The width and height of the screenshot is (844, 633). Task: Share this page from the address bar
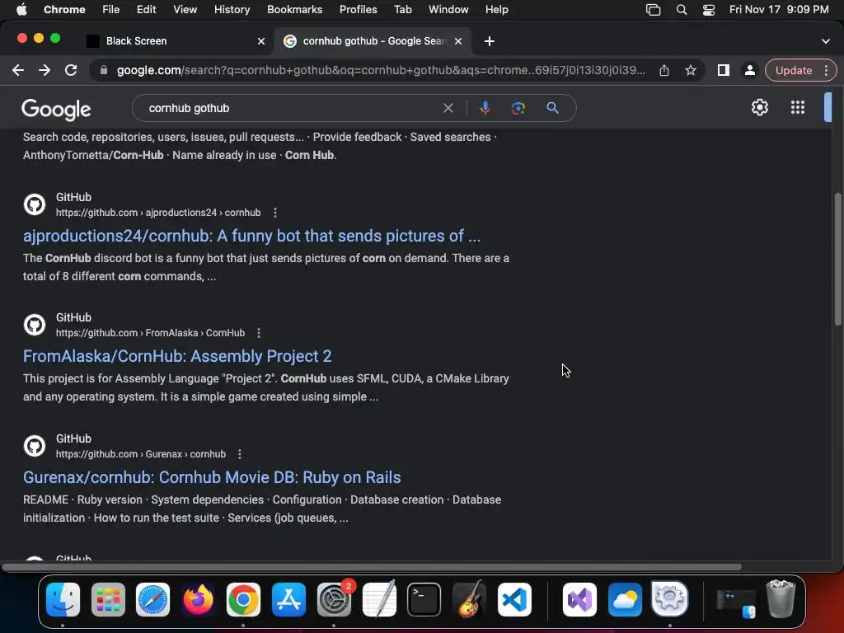click(x=664, y=71)
